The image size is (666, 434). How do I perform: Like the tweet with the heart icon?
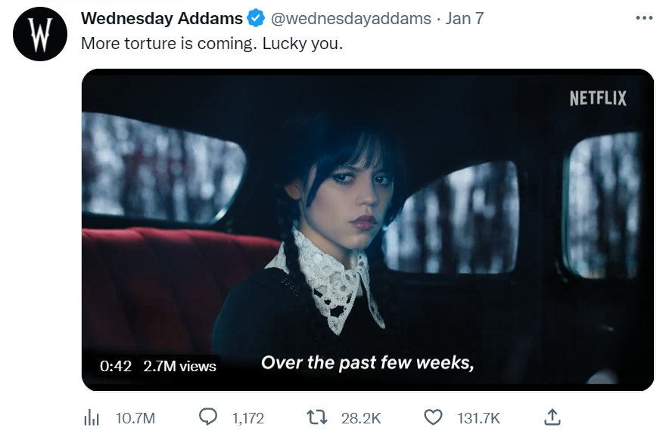pos(433,418)
